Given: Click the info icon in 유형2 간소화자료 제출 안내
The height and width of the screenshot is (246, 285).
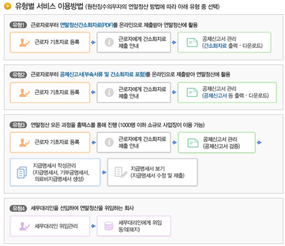Looking at the screenshot, I should point(109,92).
